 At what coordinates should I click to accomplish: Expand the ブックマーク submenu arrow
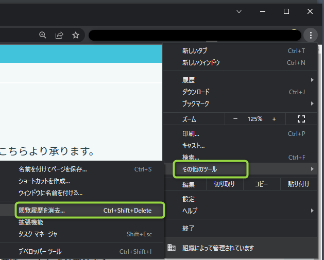pyautogui.click(x=312, y=103)
